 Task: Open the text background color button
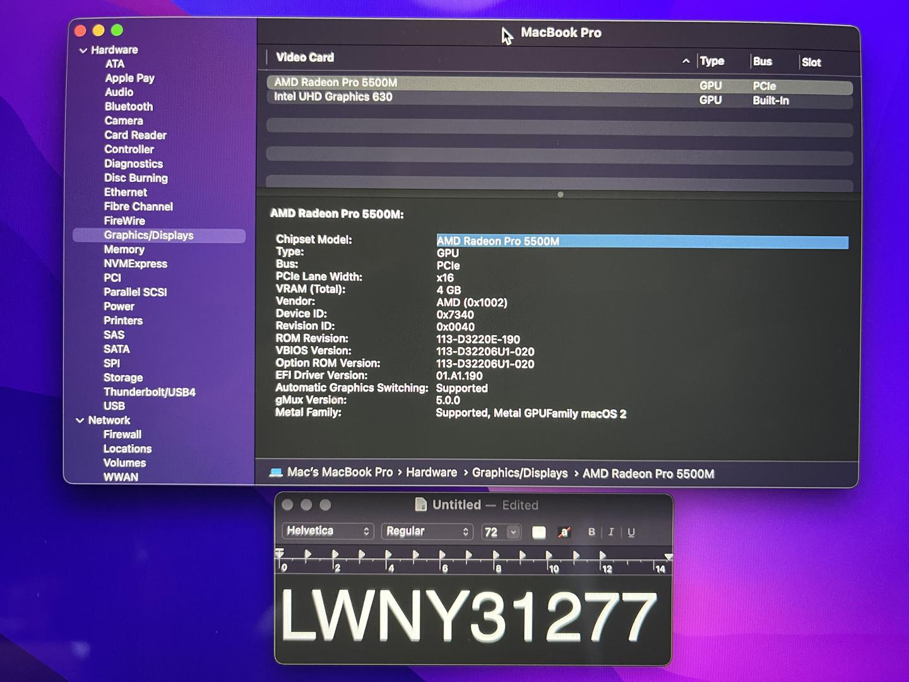(x=564, y=532)
